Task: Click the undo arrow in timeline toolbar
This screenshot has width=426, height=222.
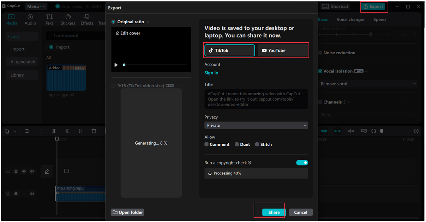Action: (x=27, y=131)
